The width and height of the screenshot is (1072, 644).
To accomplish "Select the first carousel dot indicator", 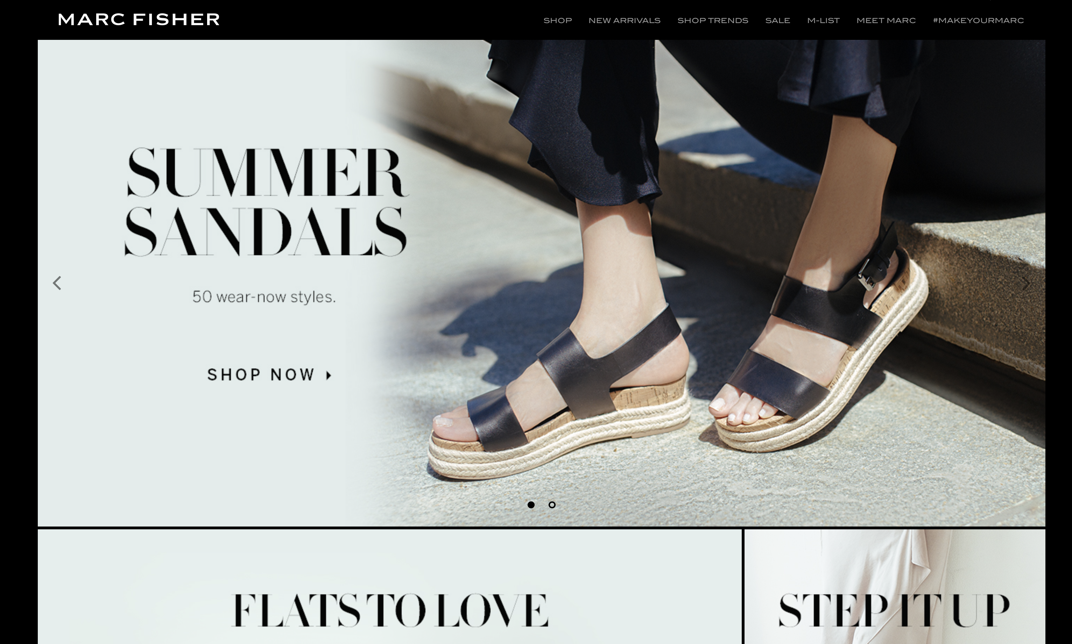I will coord(530,505).
